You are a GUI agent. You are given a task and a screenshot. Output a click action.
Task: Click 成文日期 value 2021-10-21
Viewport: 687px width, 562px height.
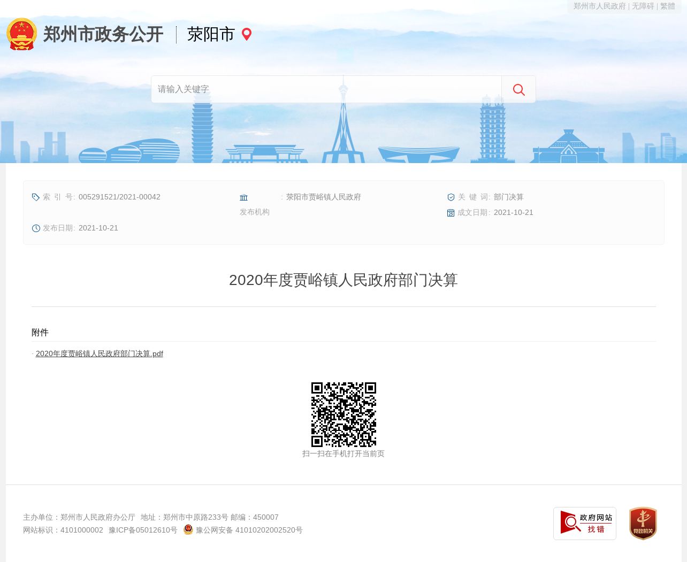tap(514, 212)
